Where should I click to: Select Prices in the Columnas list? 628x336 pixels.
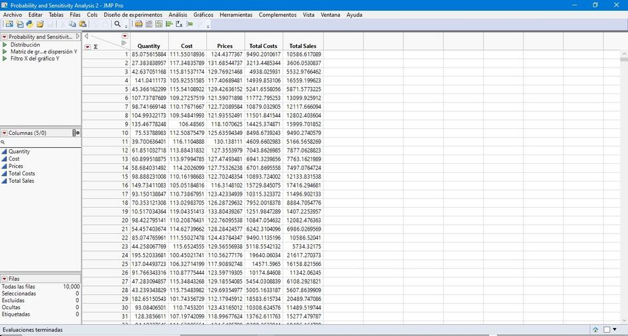[16, 166]
